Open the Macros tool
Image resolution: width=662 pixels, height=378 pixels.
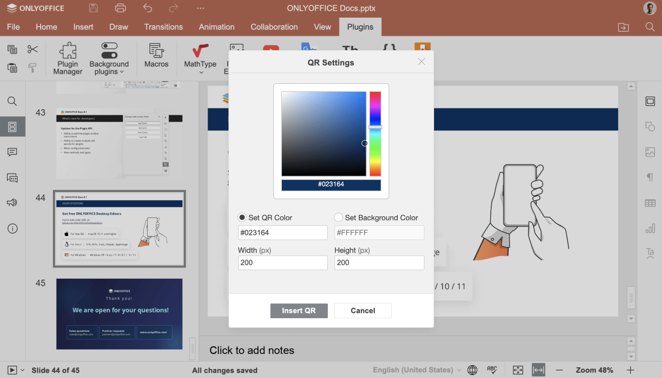click(x=156, y=56)
